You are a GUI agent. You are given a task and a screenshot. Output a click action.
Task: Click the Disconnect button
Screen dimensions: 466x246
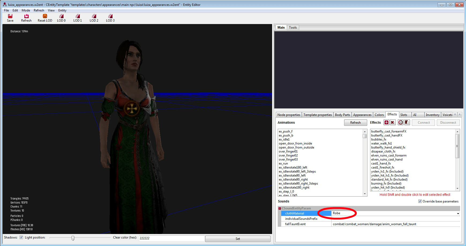[448, 123]
